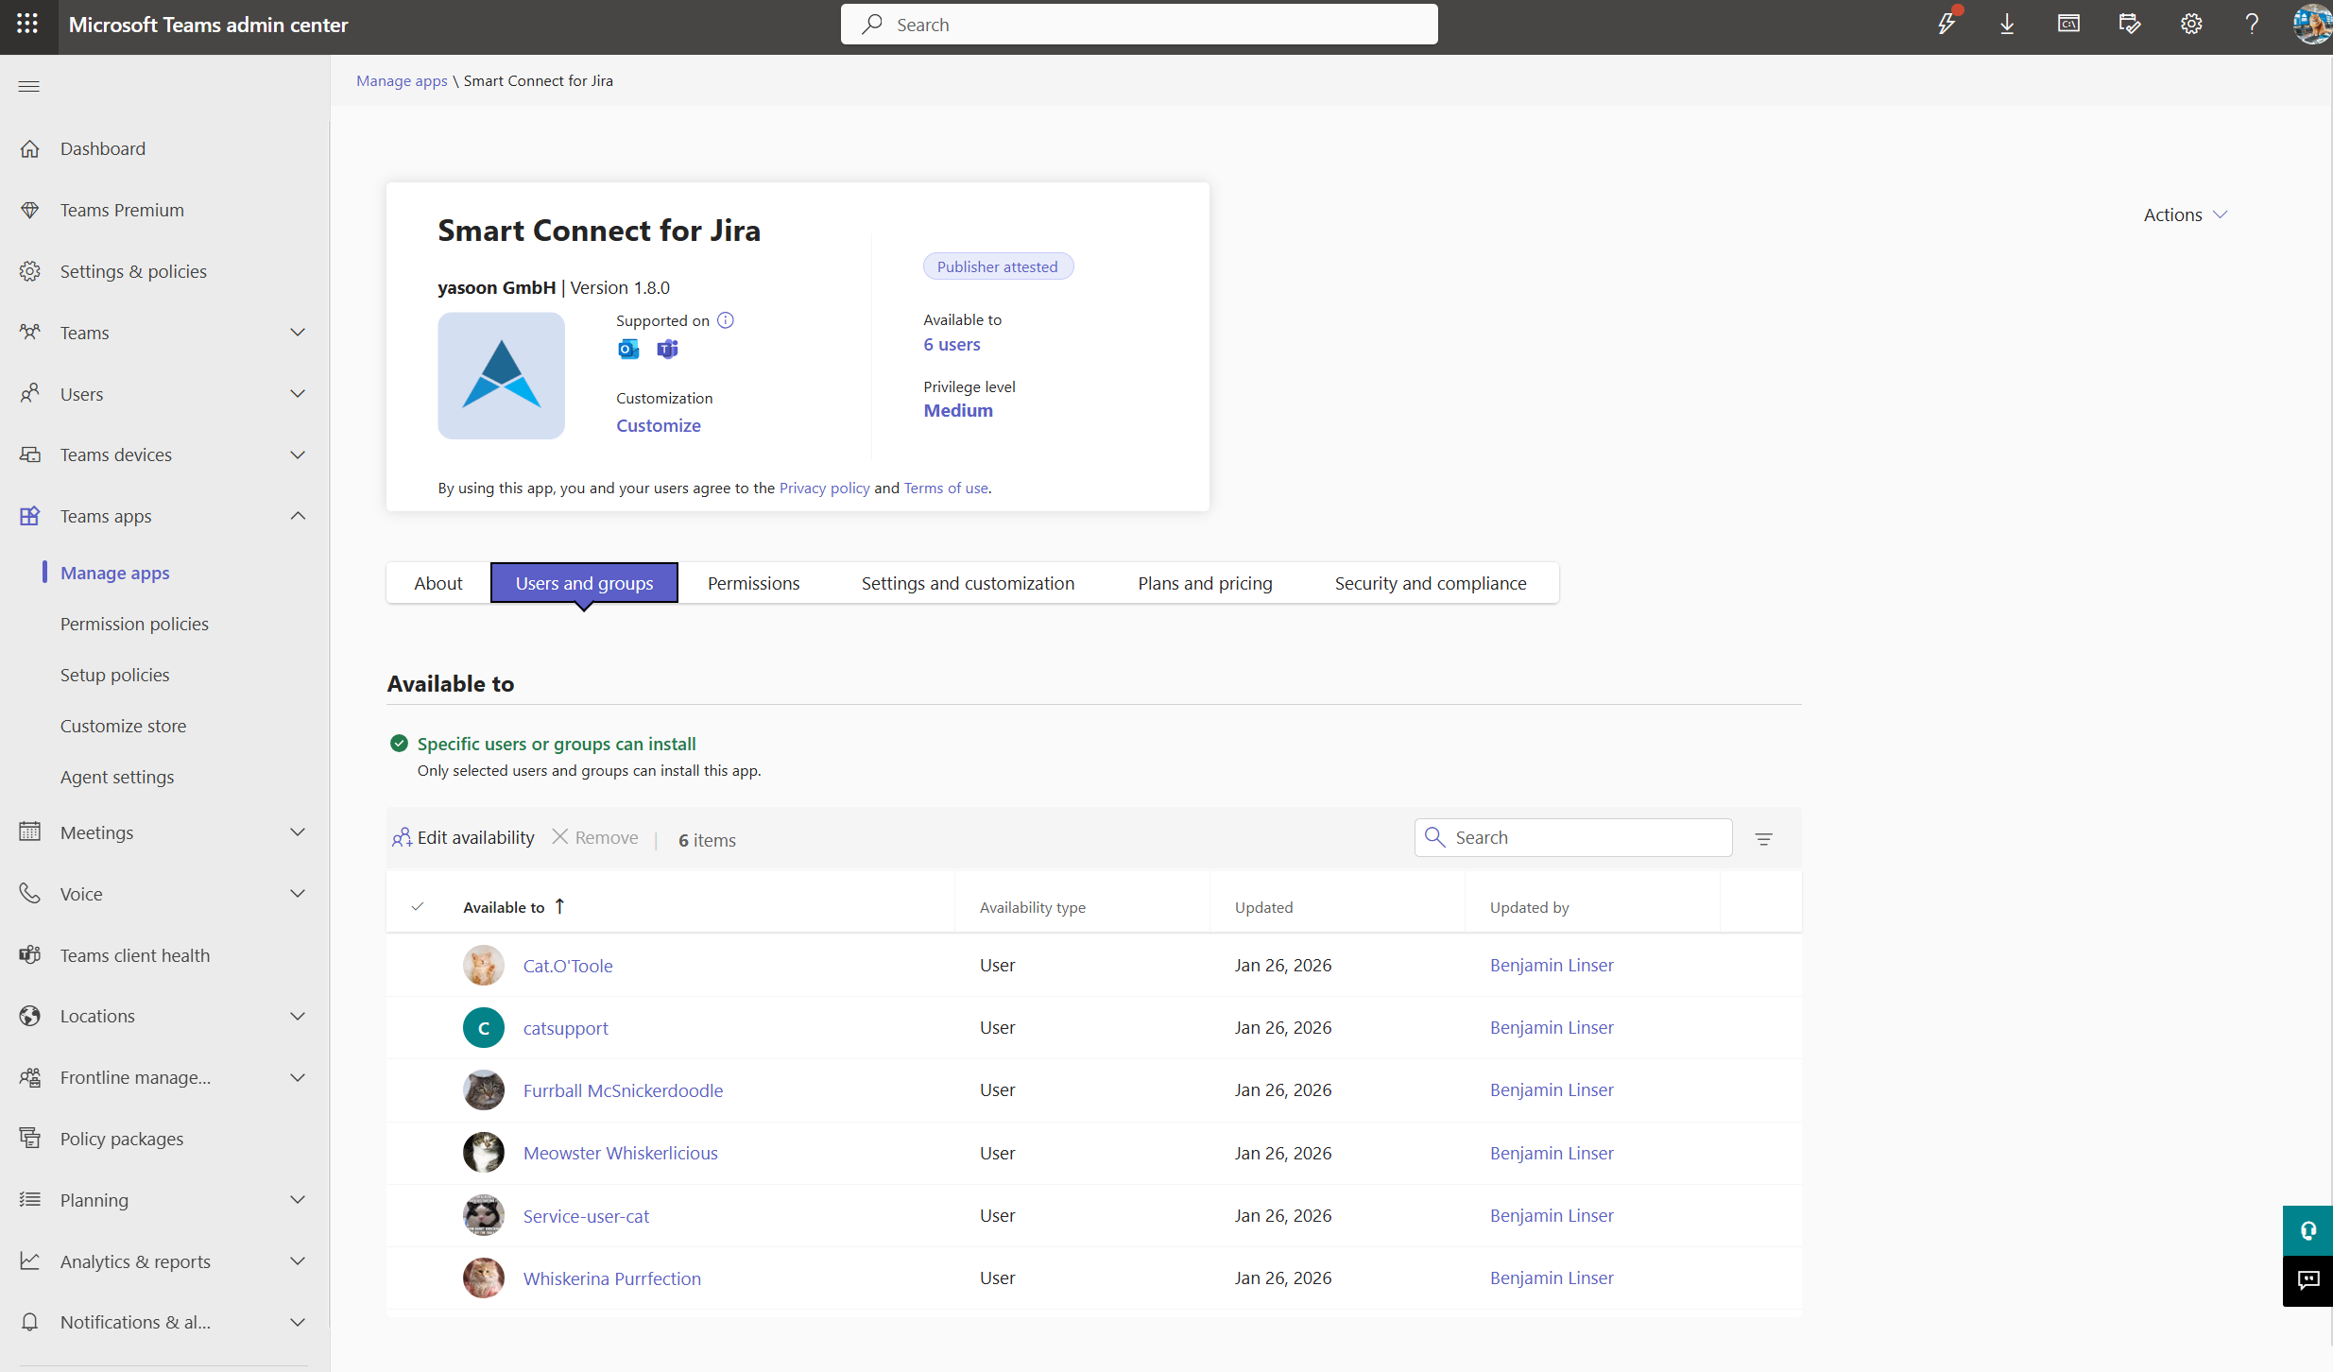Click Edit availability button
2333x1372 pixels.
(x=463, y=837)
